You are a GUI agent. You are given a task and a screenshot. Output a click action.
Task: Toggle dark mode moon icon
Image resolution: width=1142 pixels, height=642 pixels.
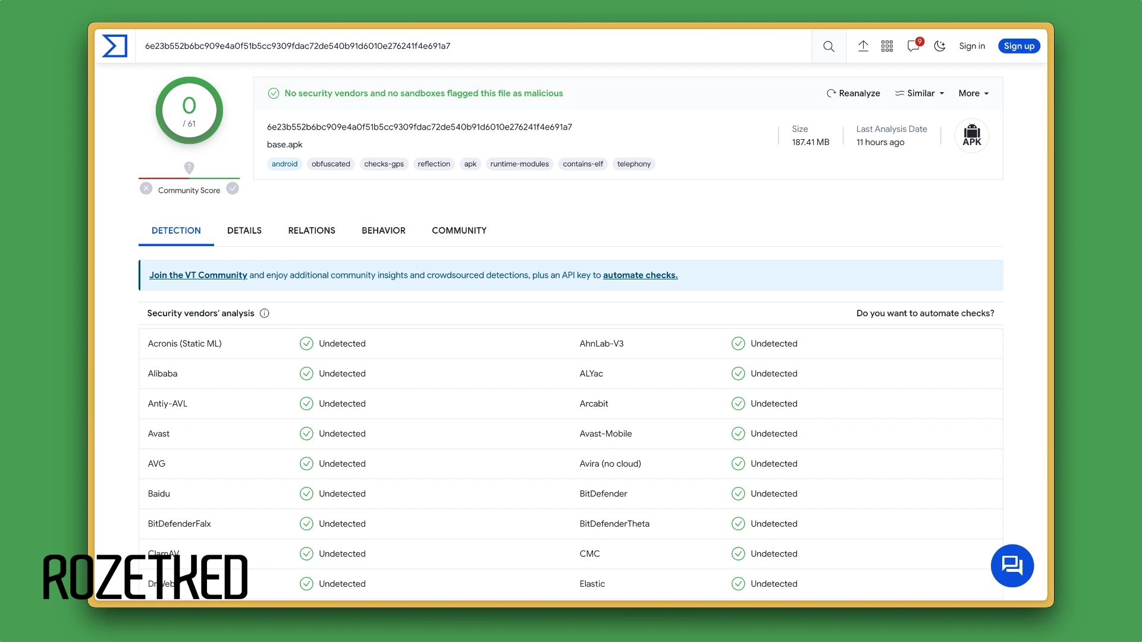click(x=940, y=46)
